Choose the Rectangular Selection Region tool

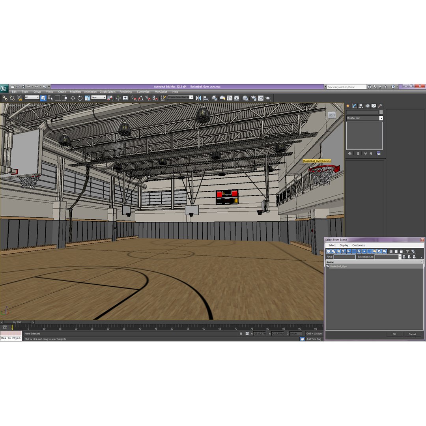(57, 98)
